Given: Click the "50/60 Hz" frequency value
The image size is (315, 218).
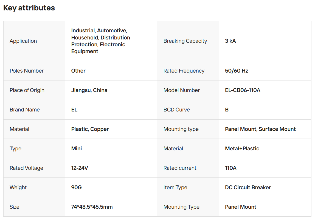Looking at the screenshot, I should (237, 71).
